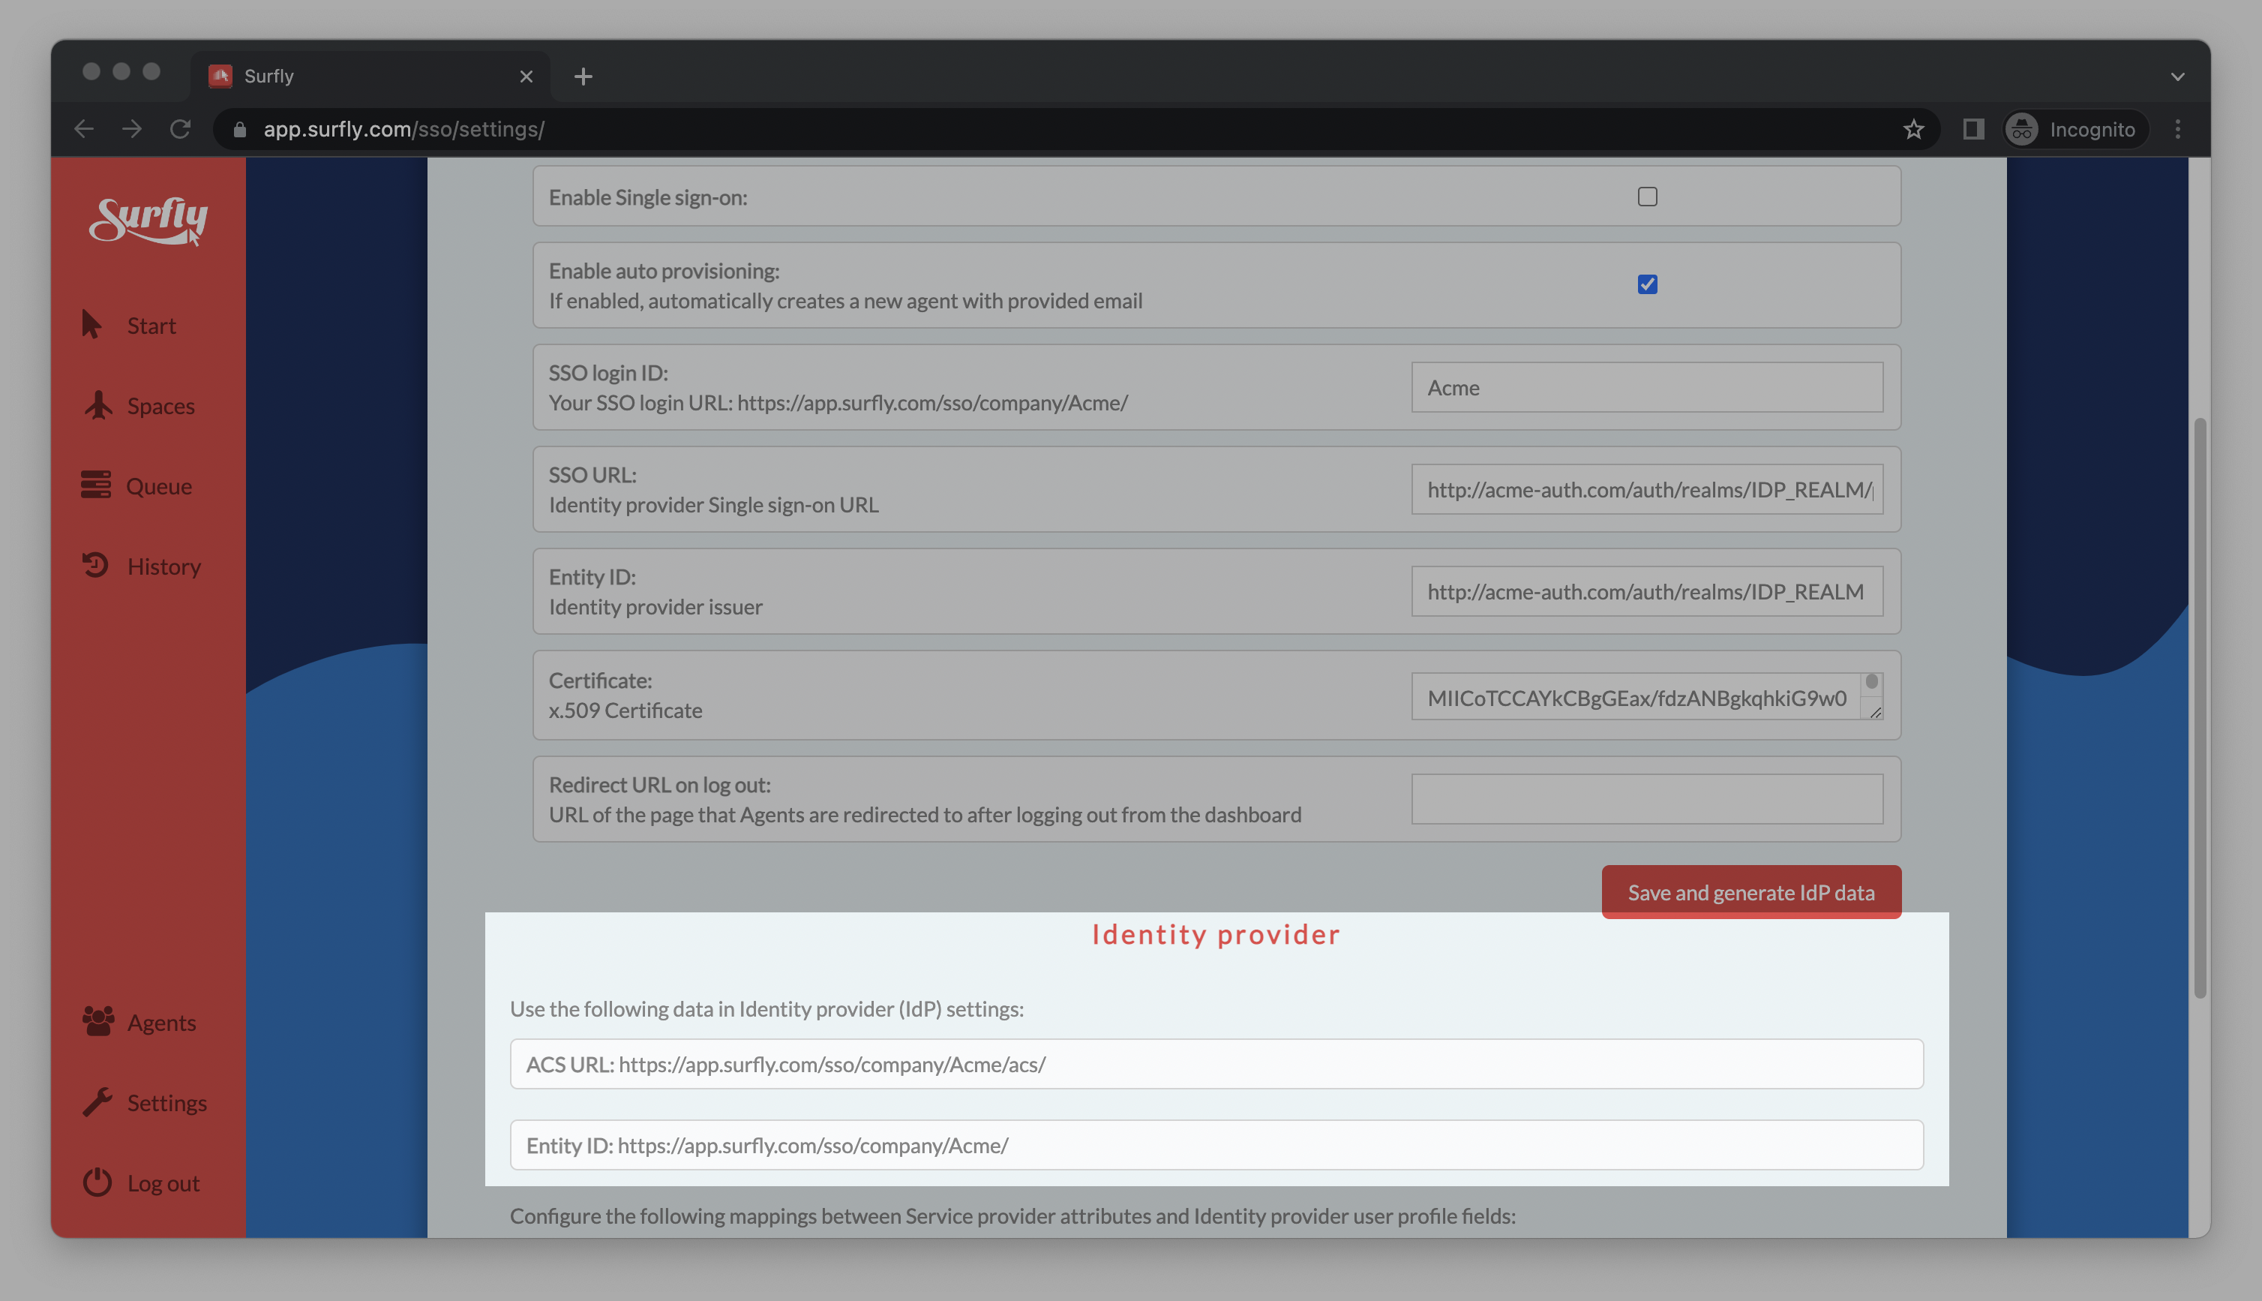Enable the Single sign-on checkbox
Screen dimensions: 2262x1301
1647,197
